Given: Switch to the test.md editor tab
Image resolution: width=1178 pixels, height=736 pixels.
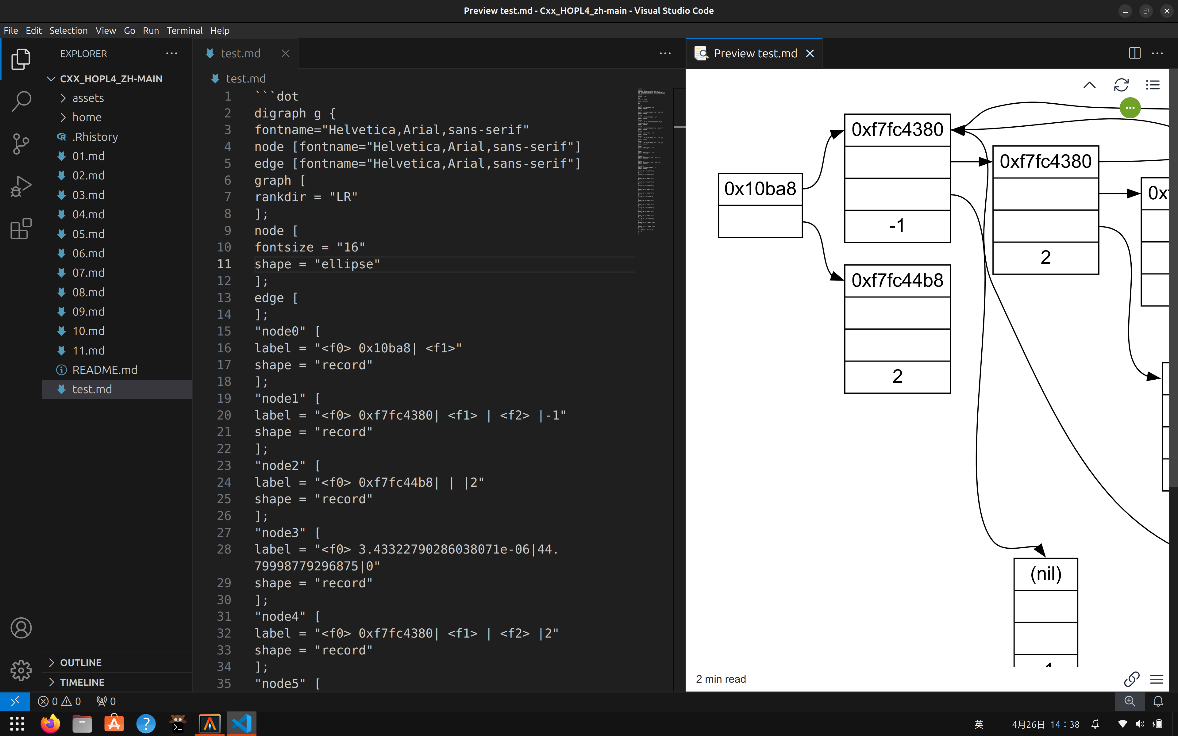Looking at the screenshot, I should [x=241, y=53].
